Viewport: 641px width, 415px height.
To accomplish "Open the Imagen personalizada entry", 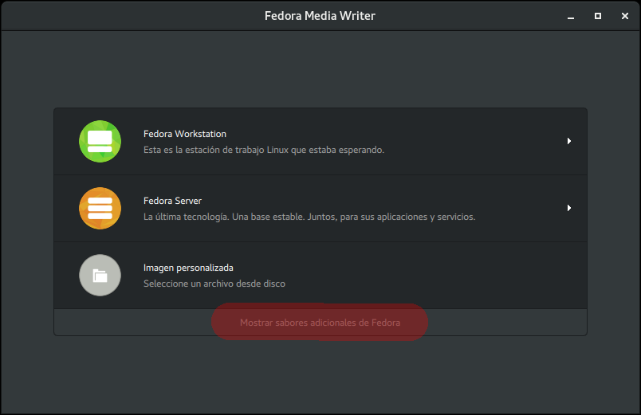I will (320, 276).
